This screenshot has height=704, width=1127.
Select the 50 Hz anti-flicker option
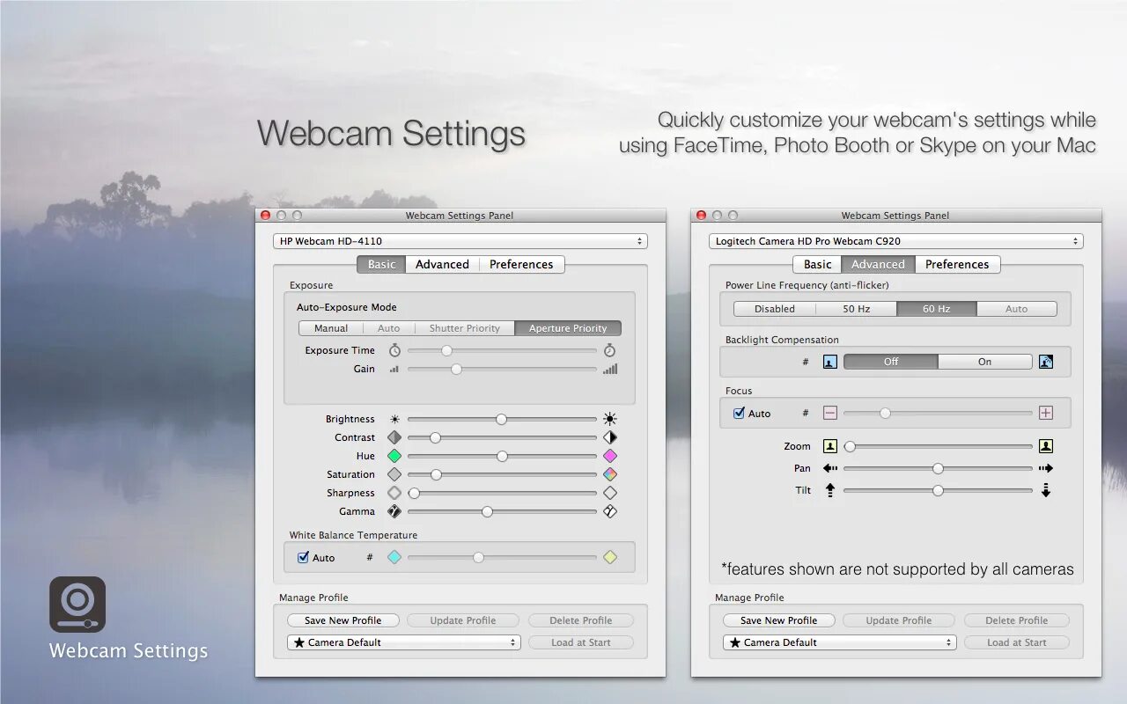pyautogui.click(x=855, y=308)
